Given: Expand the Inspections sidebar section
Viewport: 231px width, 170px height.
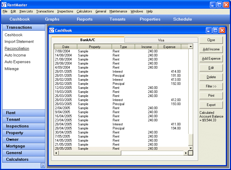Looking at the screenshot, I should click(x=24, y=126).
